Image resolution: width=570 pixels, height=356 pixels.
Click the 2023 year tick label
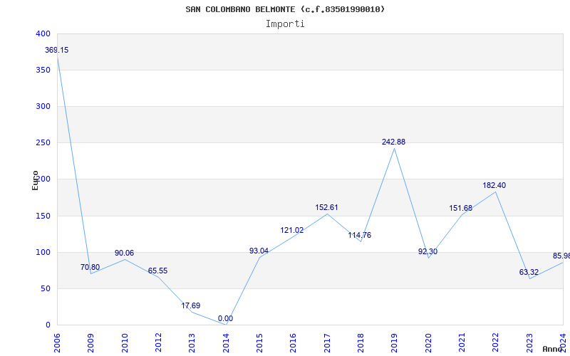click(x=529, y=343)
